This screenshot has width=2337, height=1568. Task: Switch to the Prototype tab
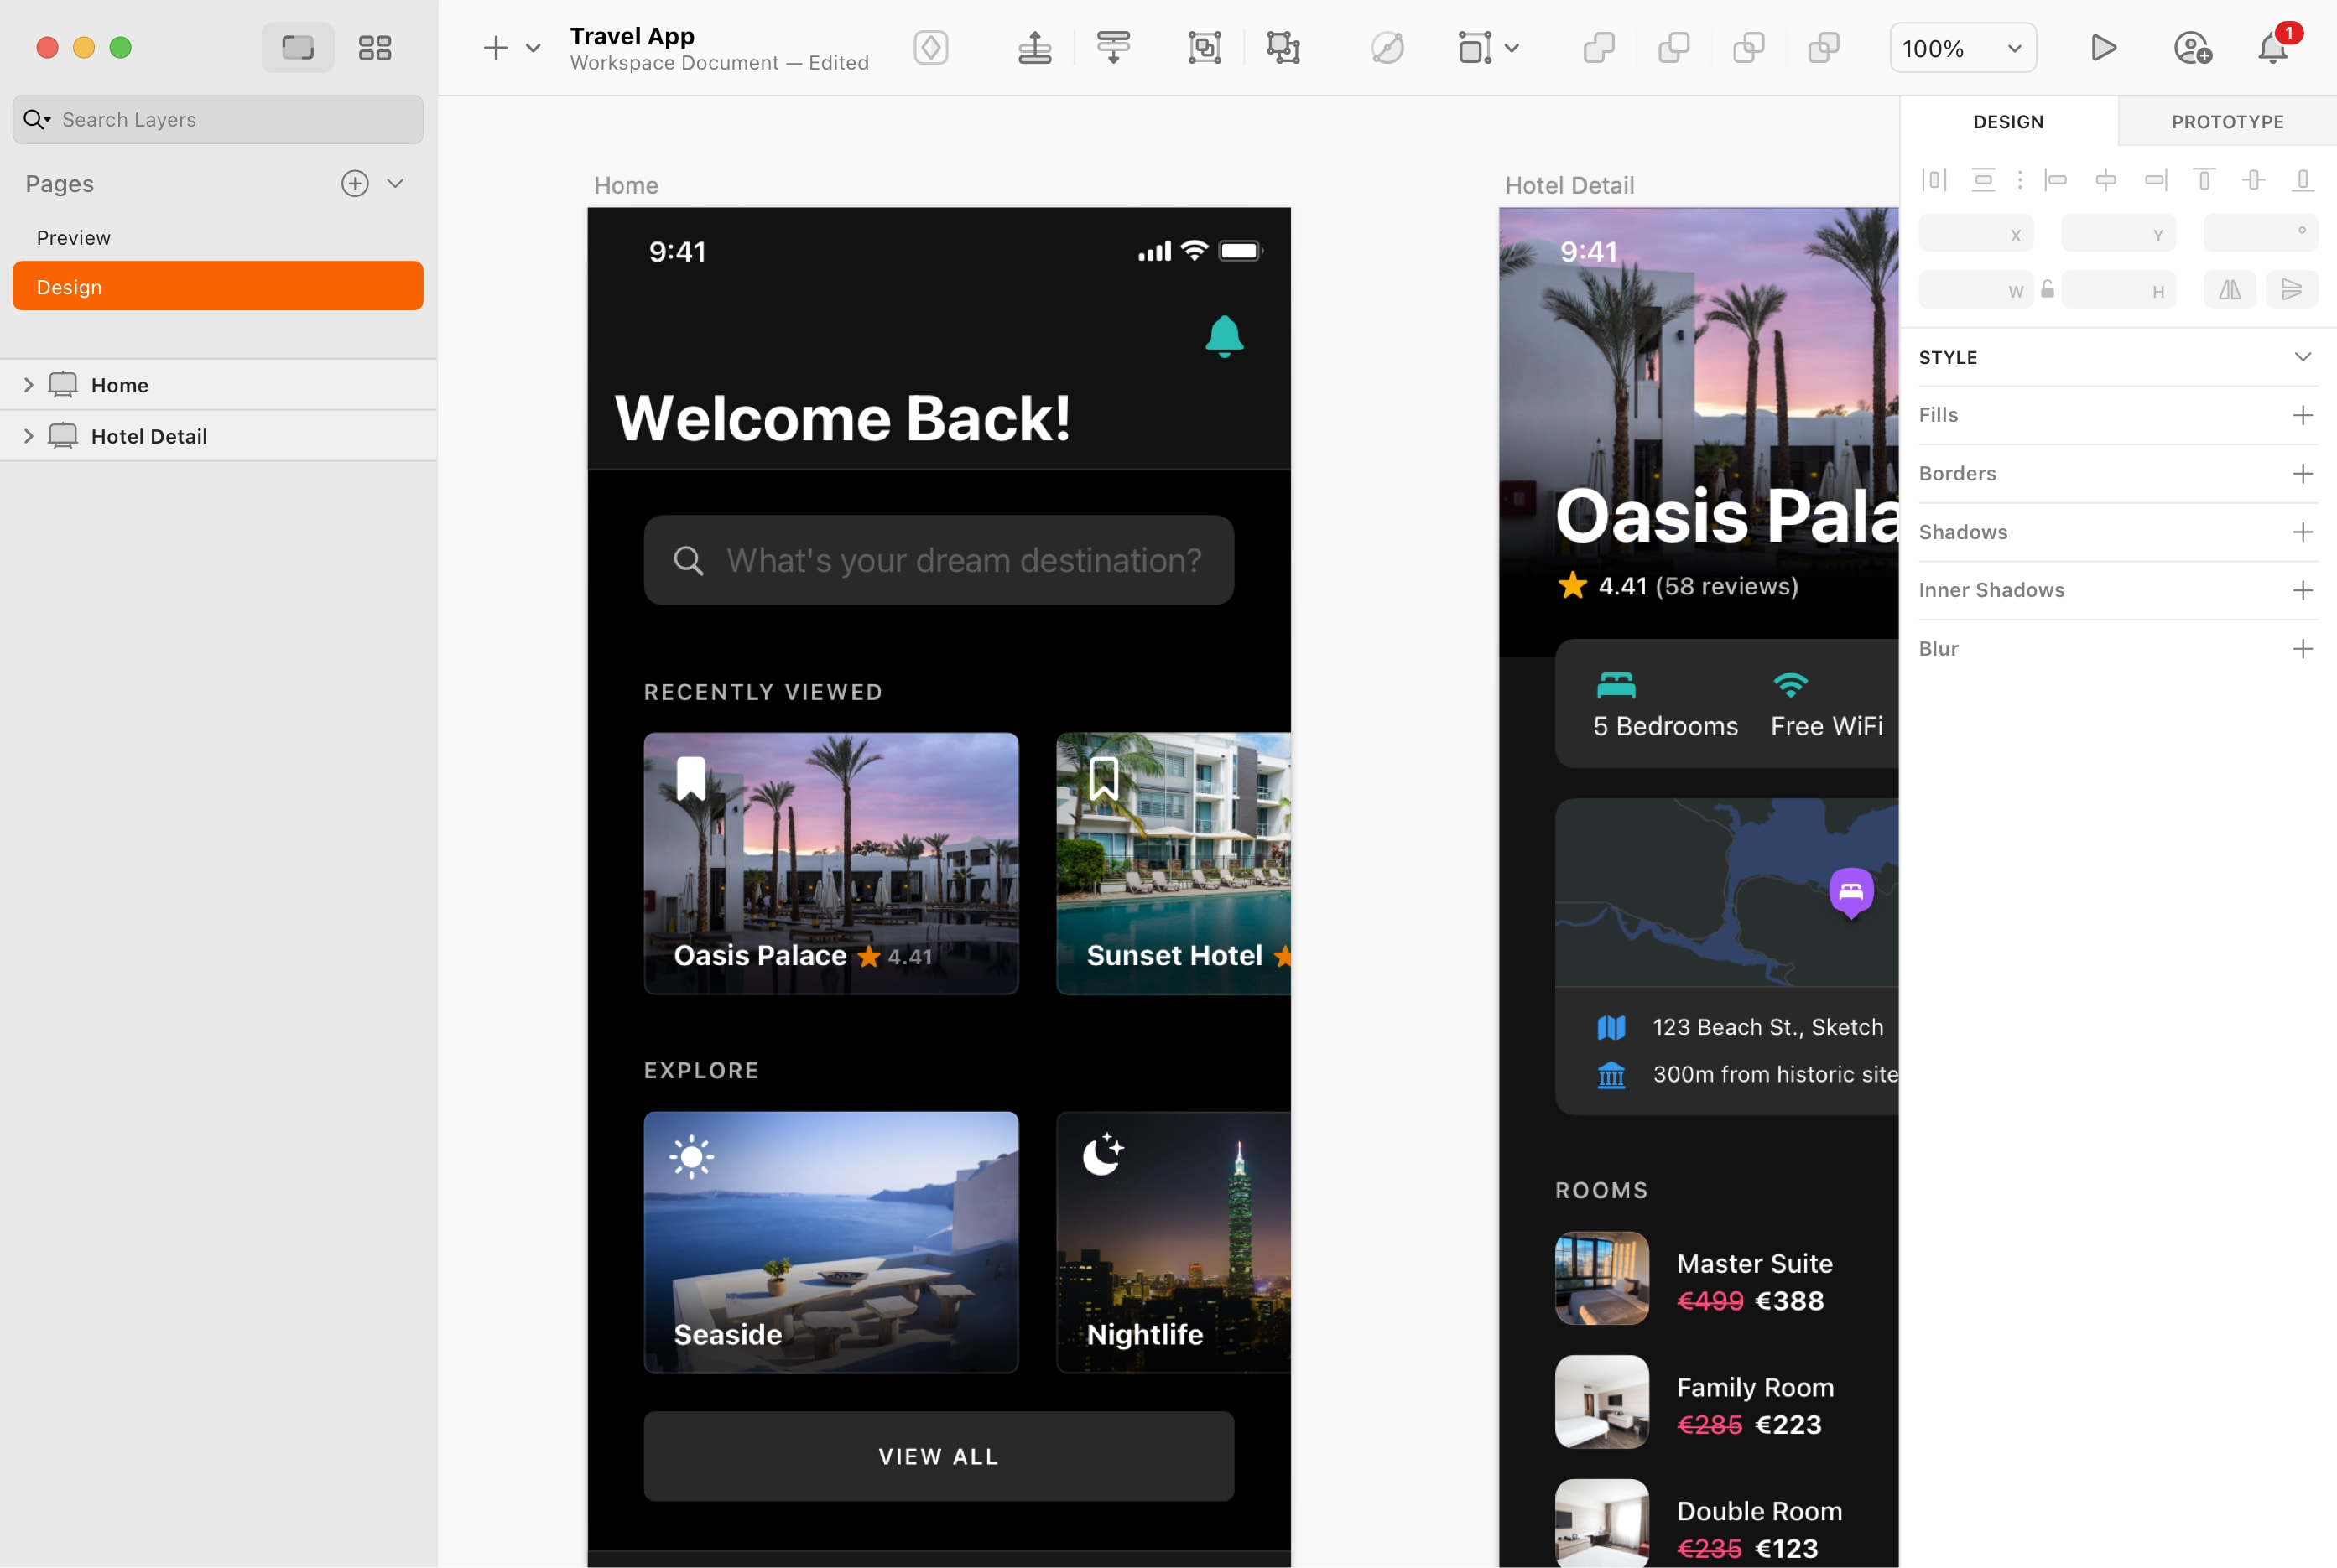2227,121
